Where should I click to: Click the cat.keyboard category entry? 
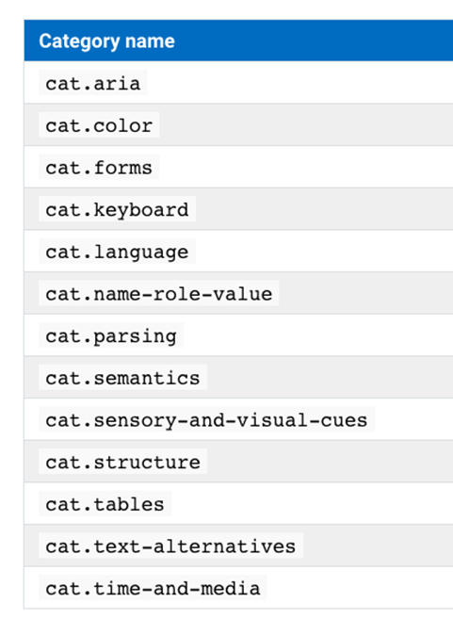click(x=117, y=209)
